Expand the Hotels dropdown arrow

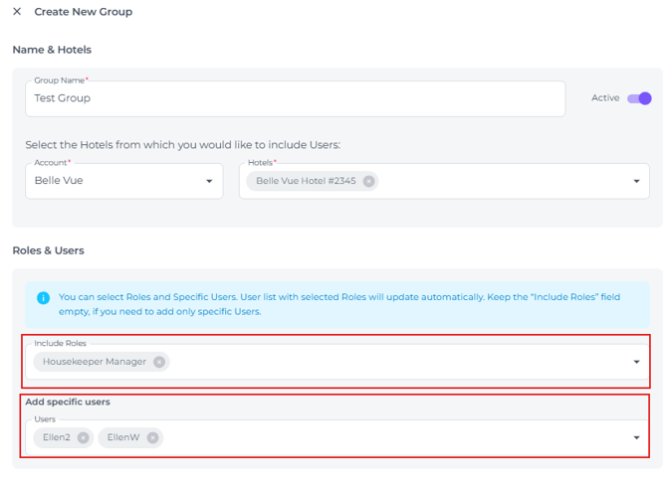[x=636, y=181]
